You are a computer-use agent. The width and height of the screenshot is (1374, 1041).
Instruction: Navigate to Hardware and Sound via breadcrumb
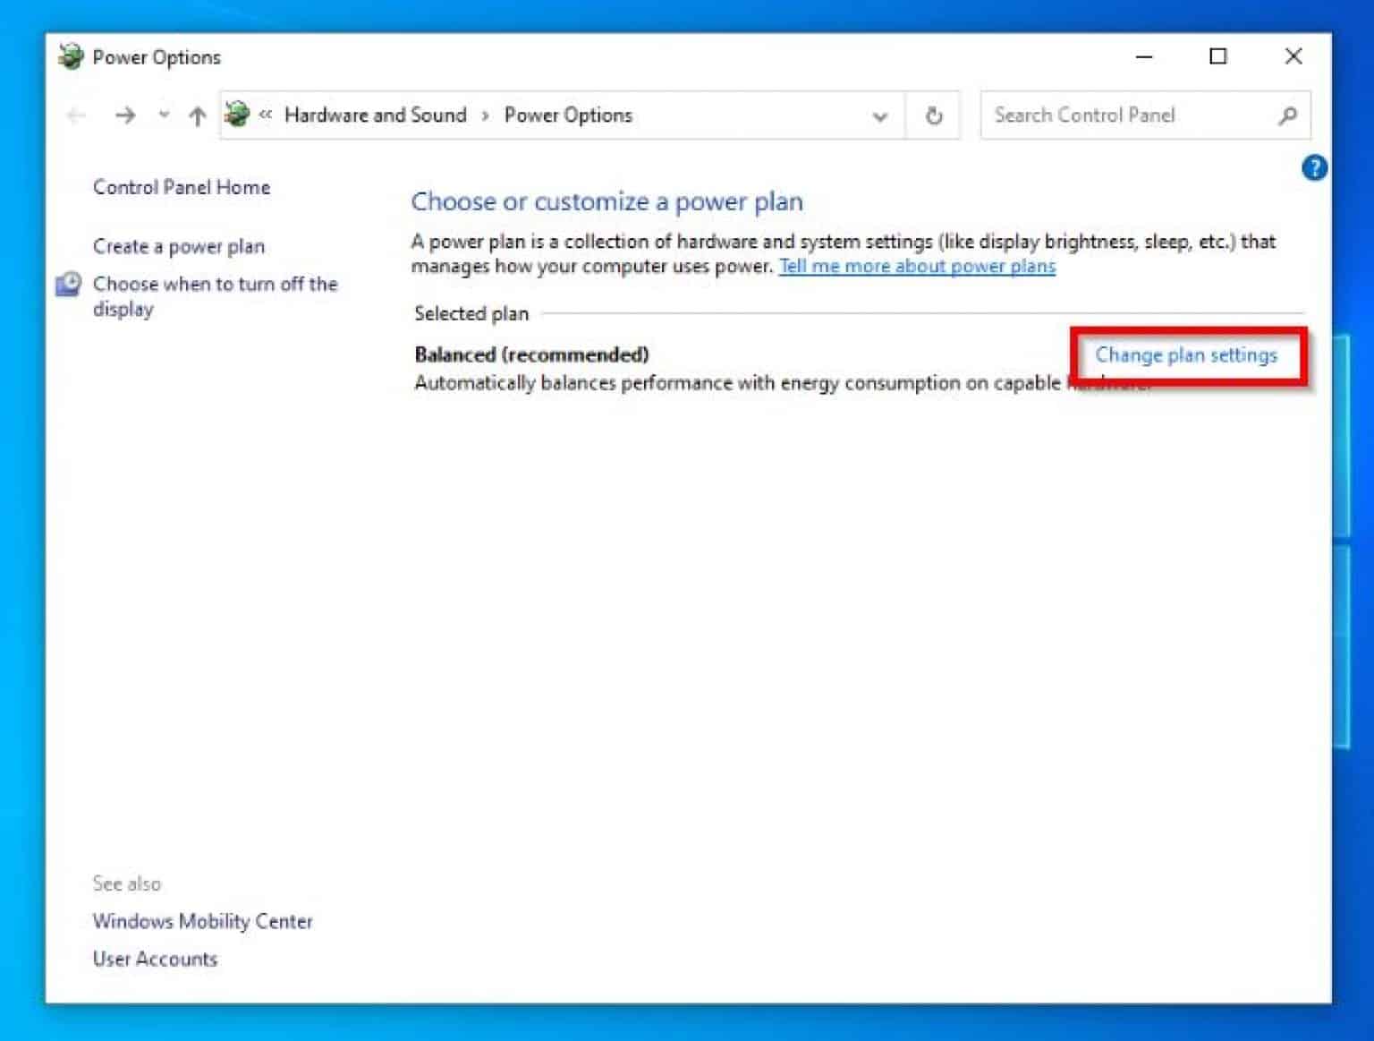point(375,115)
